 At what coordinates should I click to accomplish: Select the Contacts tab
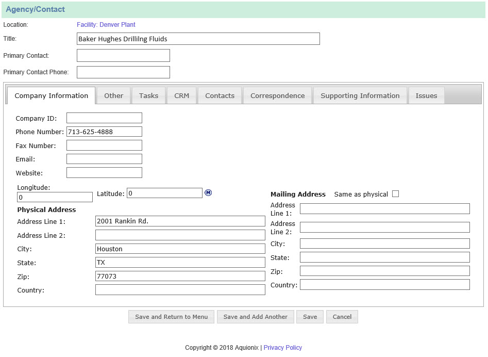[x=220, y=95]
